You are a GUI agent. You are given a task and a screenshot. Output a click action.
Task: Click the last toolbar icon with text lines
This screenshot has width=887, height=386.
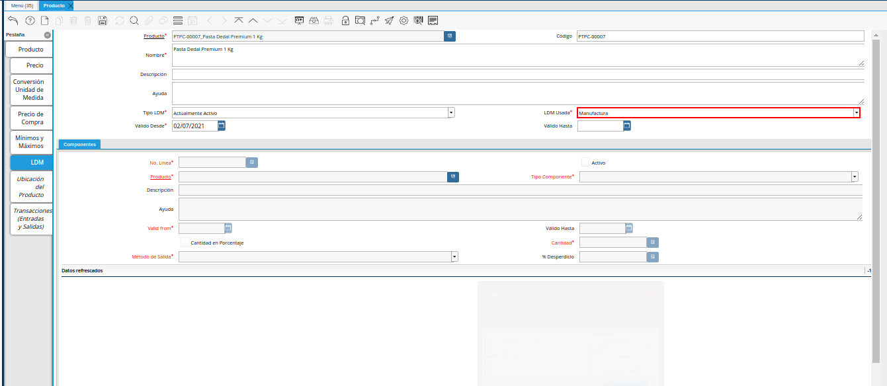click(x=433, y=20)
